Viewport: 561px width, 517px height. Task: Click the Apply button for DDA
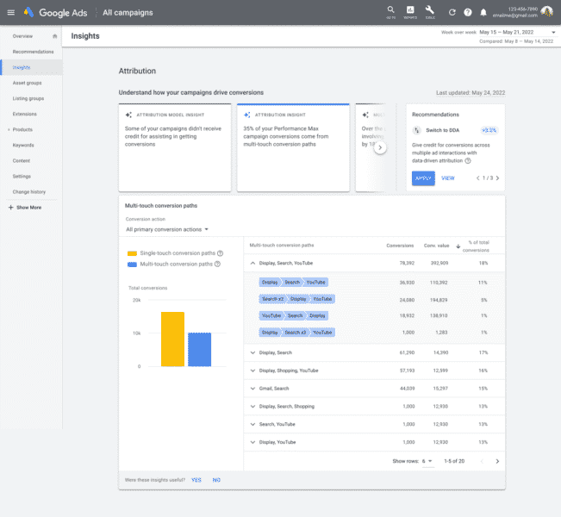point(423,178)
